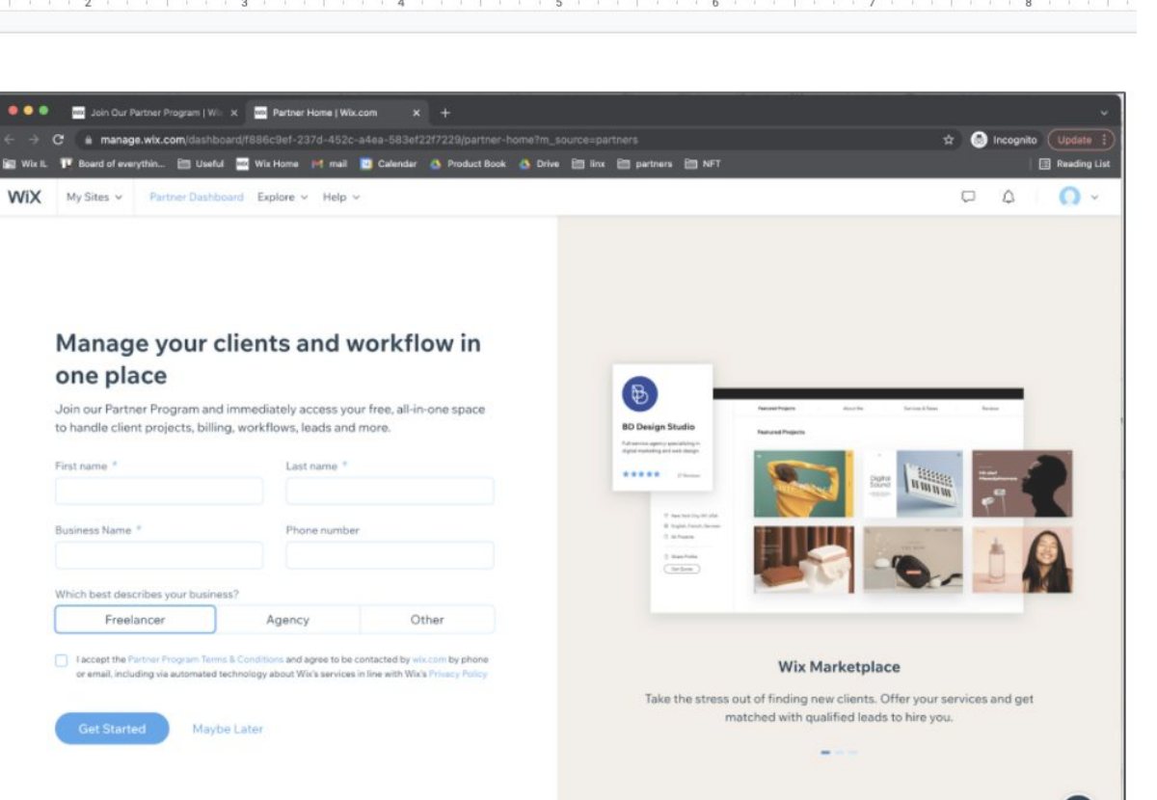Open the account menu chevron beside avatar
Image resolution: width=1157 pixels, height=800 pixels.
[1094, 198]
